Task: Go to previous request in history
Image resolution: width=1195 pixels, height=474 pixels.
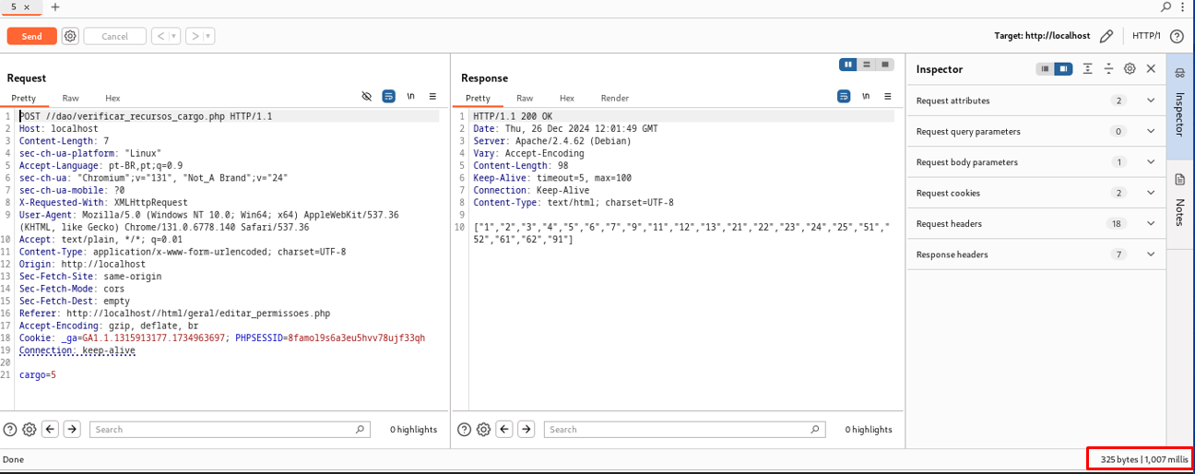Action: click(x=160, y=36)
